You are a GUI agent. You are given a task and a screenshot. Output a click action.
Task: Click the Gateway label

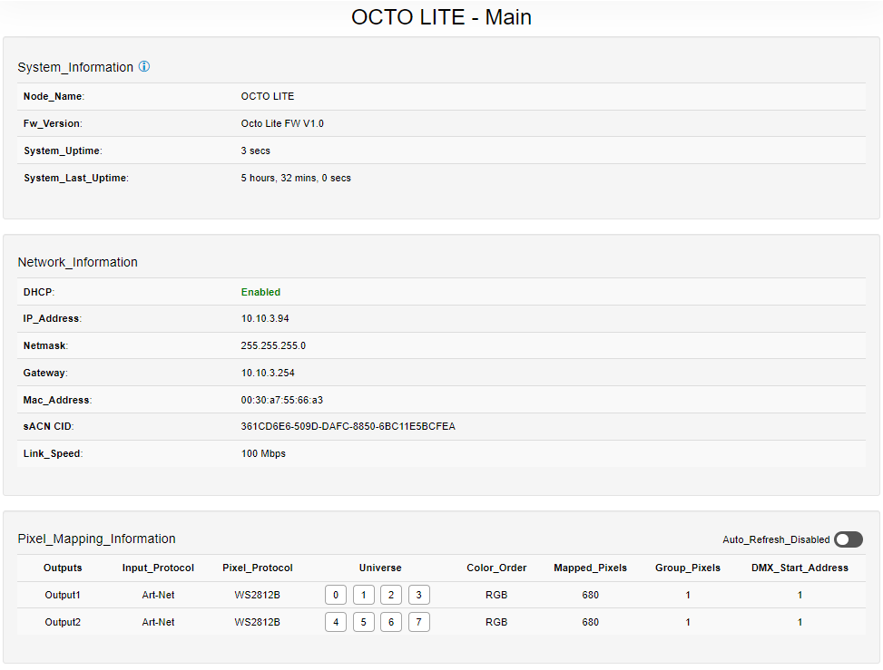pos(45,373)
